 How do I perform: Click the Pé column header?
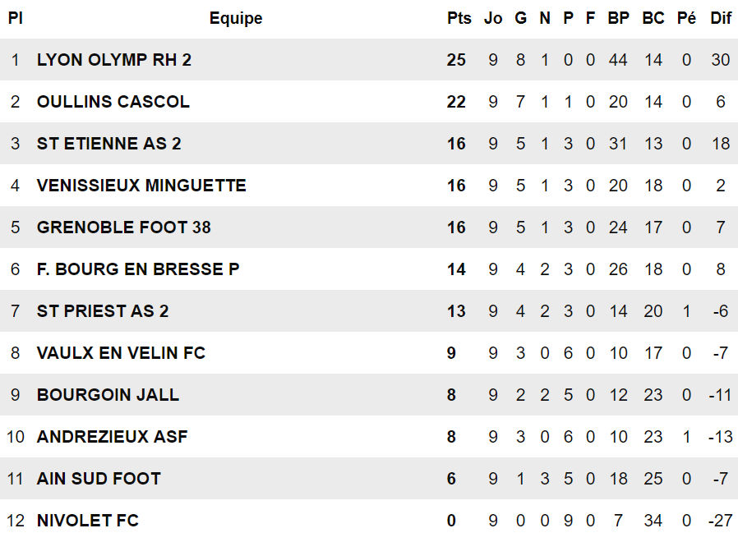pos(686,18)
